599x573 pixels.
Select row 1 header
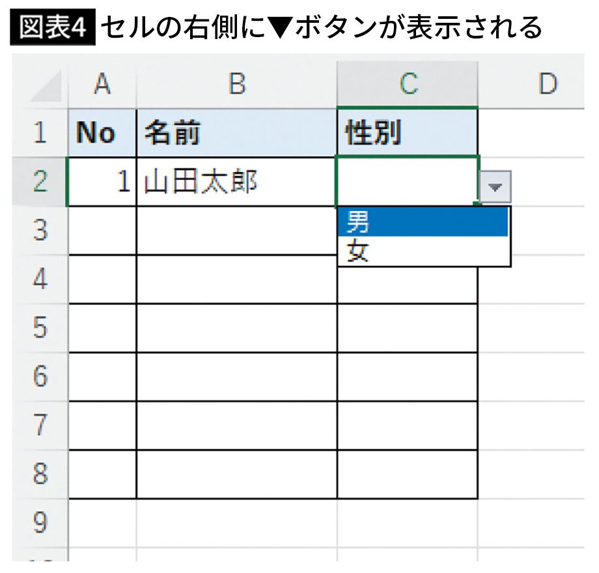coord(40,133)
